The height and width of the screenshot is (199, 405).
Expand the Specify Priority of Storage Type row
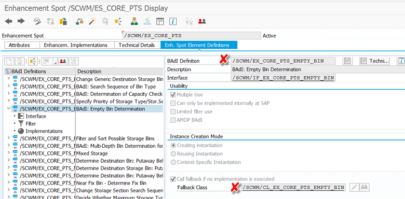8,101
